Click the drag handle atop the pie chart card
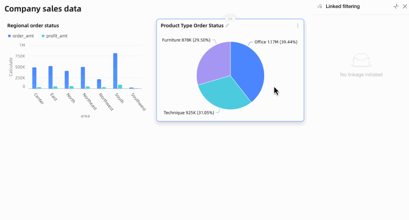 (x=230, y=19)
